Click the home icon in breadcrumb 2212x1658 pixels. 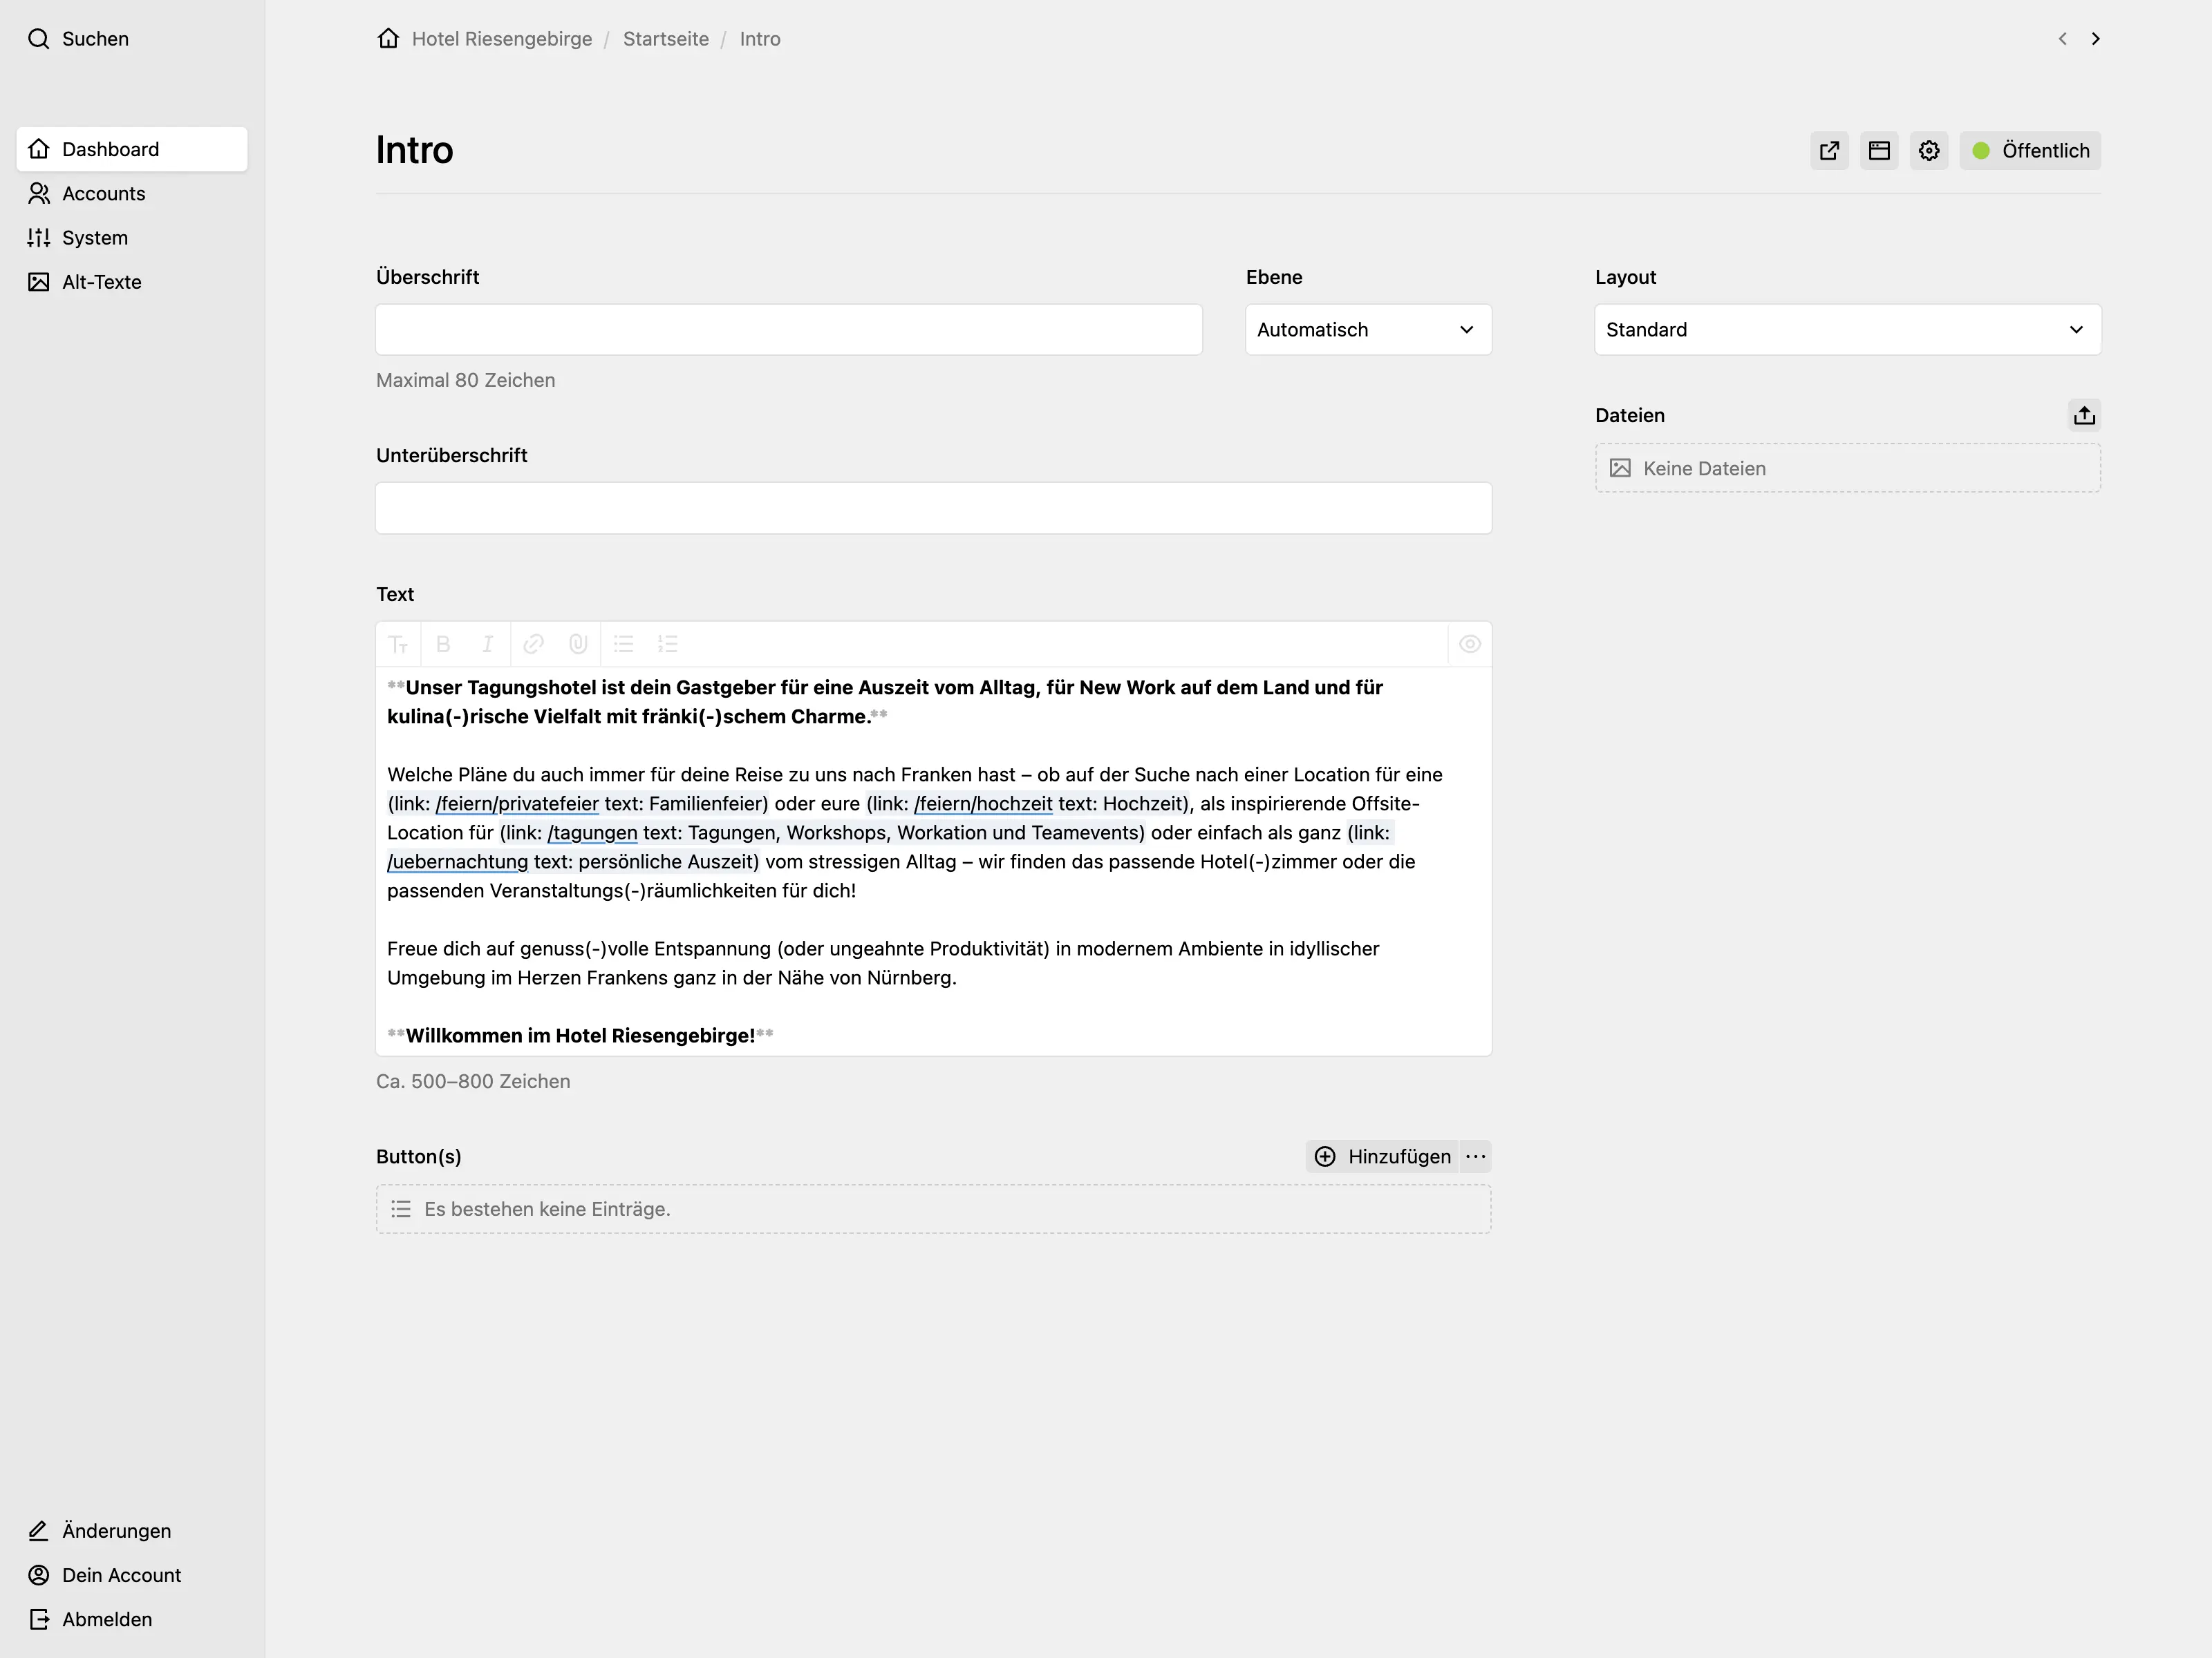[388, 38]
